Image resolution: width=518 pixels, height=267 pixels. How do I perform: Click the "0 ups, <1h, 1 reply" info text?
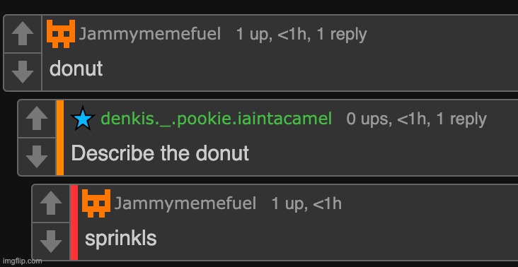[x=416, y=119]
